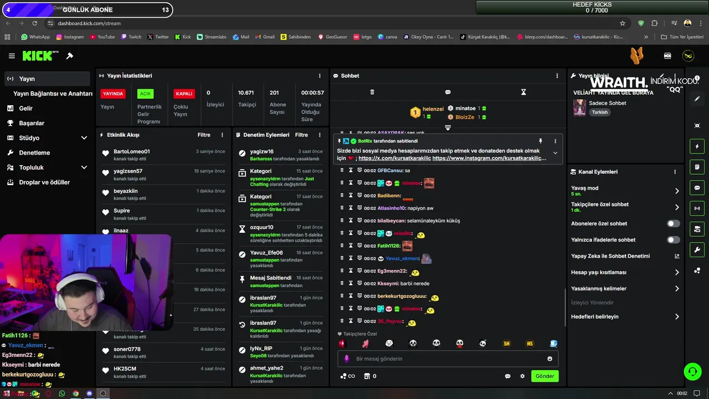Toggle Yalnızca ifadelerle sohbet switch
The image size is (709, 399).
click(x=673, y=240)
